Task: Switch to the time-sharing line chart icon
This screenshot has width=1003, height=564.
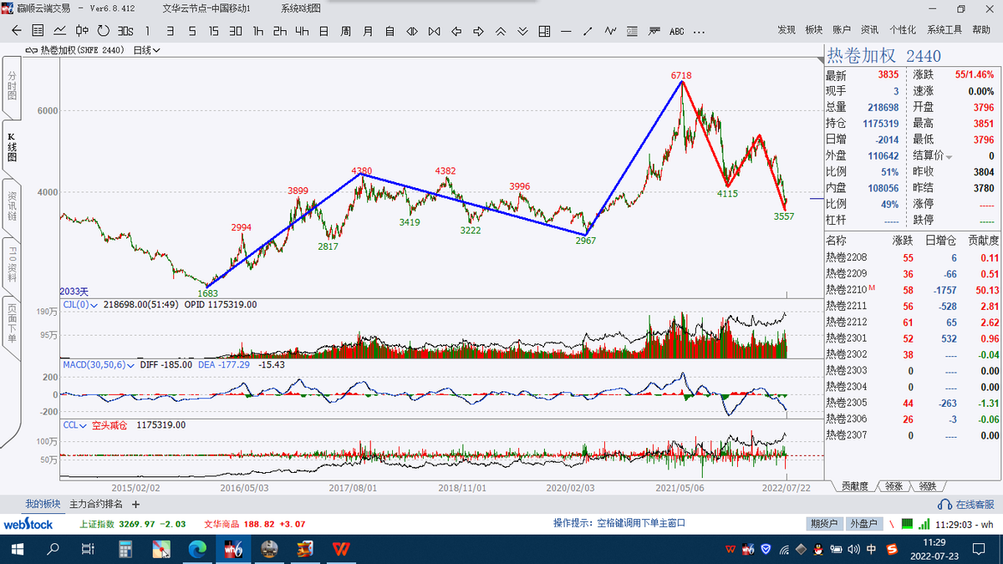Action: (x=60, y=30)
